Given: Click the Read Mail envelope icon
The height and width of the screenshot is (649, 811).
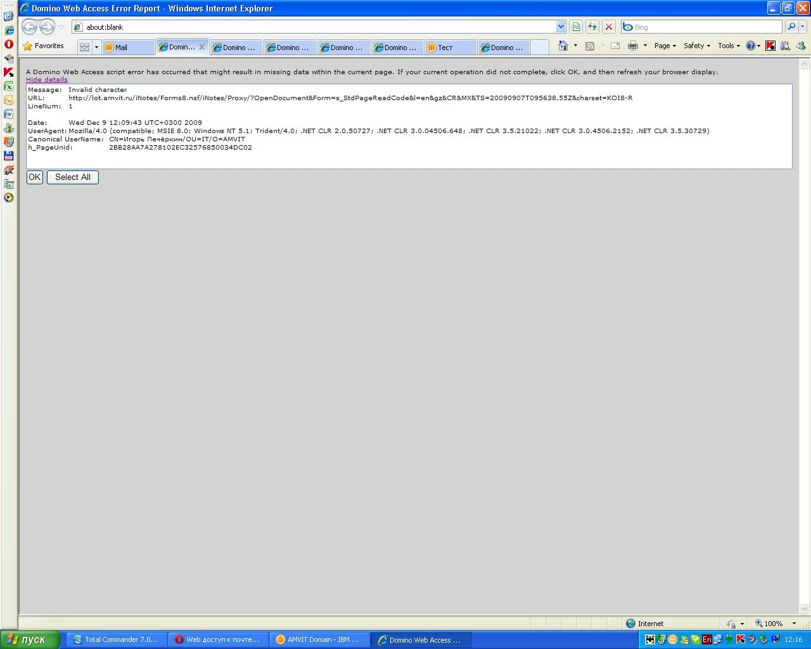Looking at the screenshot, I should (615, 46).
